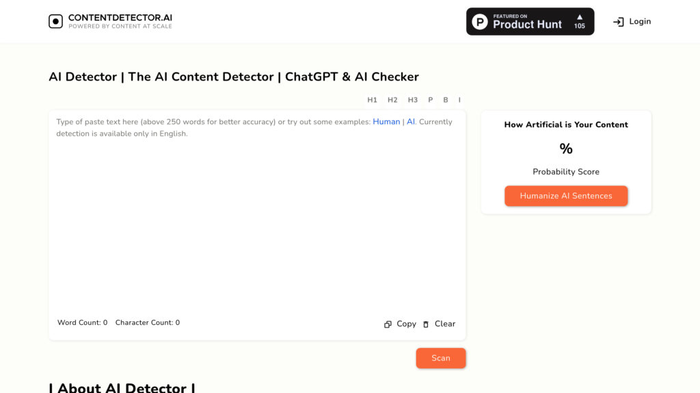Scan the content for AI detection
Viewport: 700px width, 393px height.
[x=441, y=358]
